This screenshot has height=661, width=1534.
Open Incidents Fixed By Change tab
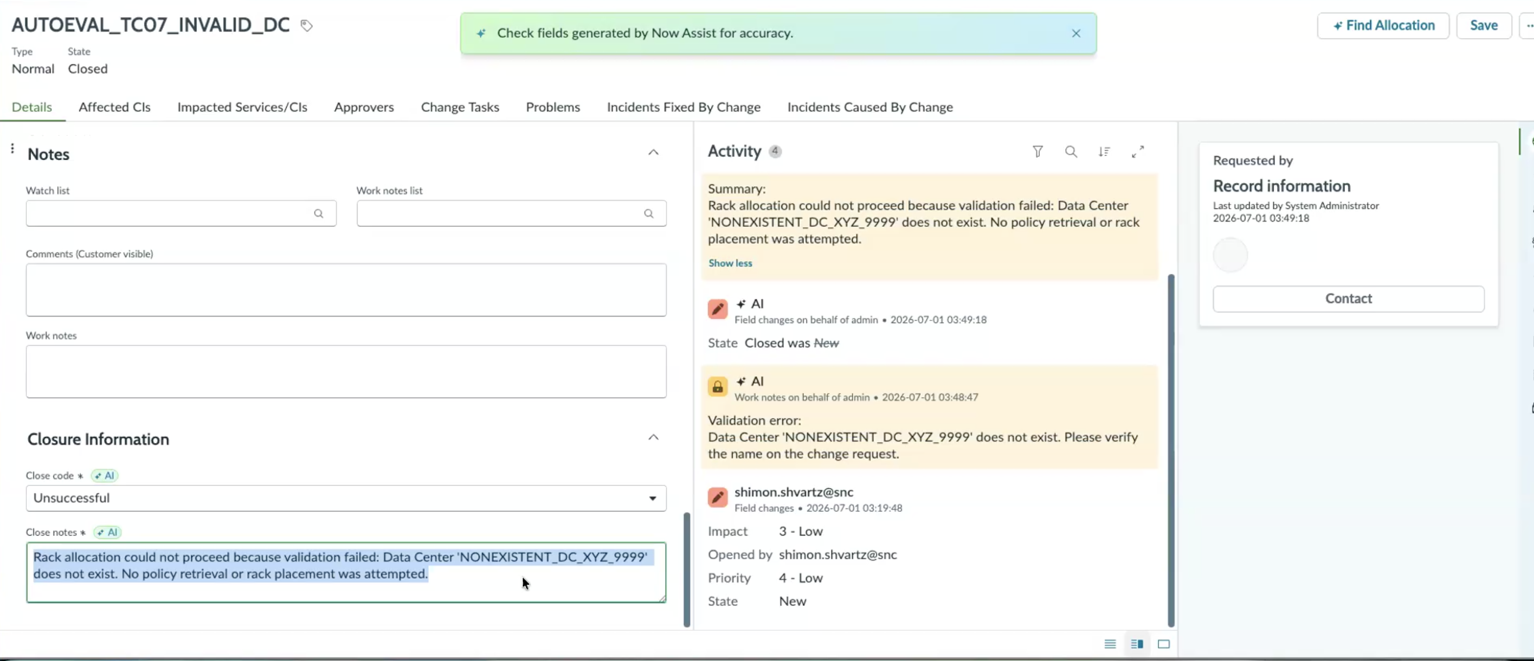click(684, 107)
